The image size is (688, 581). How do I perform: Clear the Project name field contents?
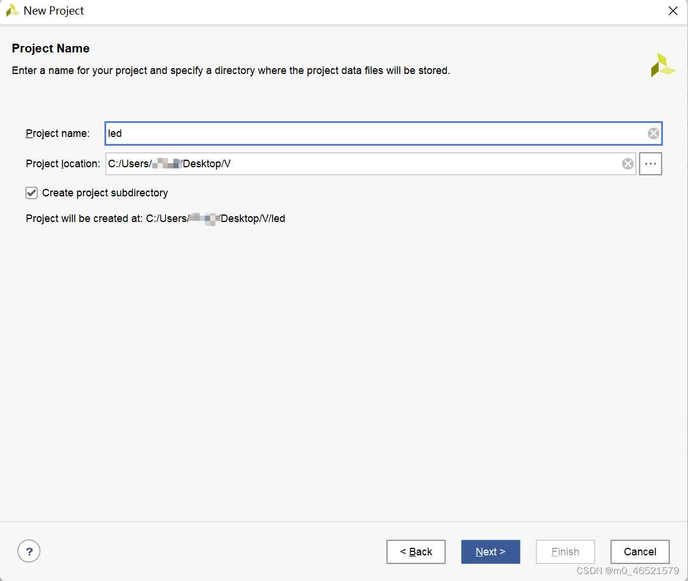point(654,133)
